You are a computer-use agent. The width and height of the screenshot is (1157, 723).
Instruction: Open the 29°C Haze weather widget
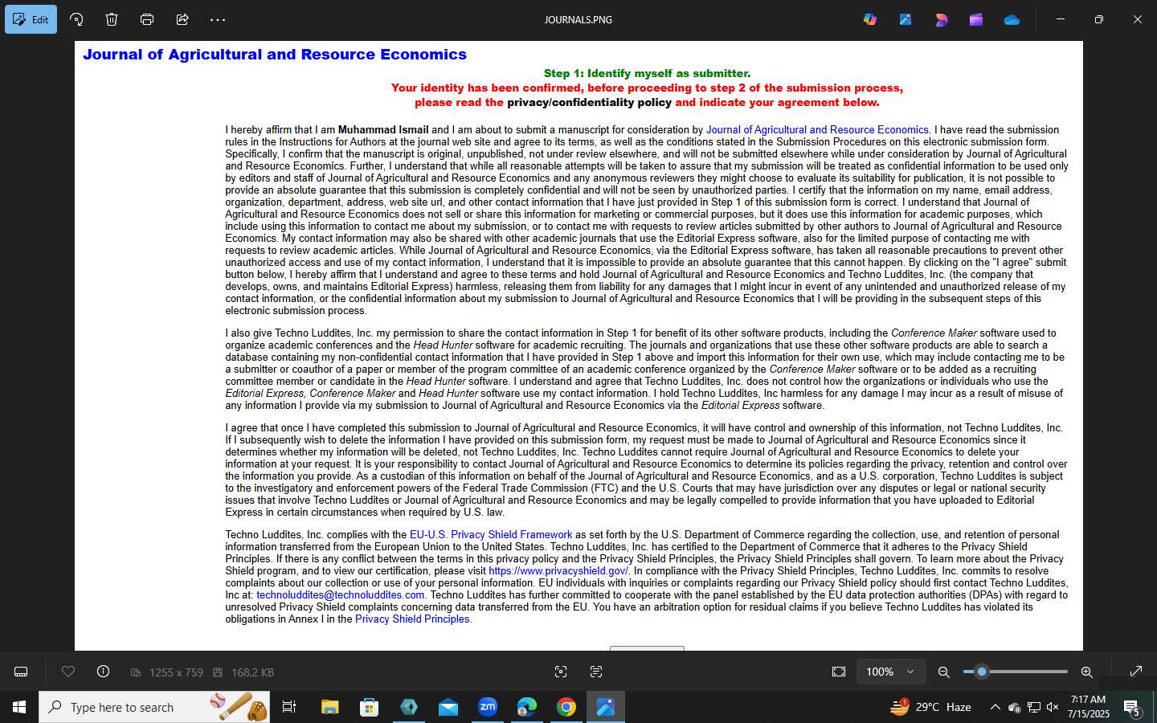tap(930, 707)
